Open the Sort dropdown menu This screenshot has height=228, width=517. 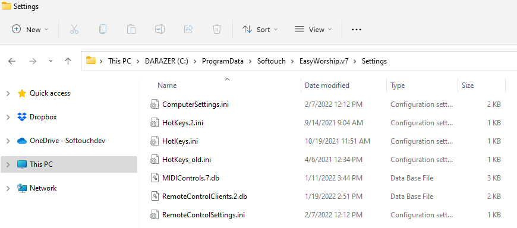coord(260,29)
